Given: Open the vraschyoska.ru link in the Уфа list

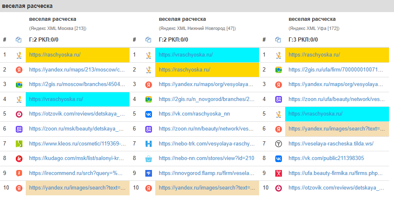Looking at the screenshot, I should [316, 114].
